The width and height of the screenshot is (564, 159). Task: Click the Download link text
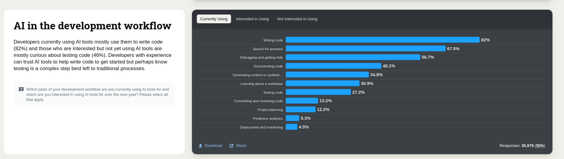point(213,146)
